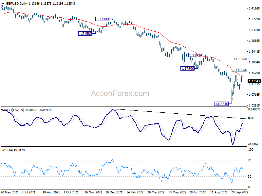Viewport: 262px width, 196px height.
Task: Click the 20 May 2021 date label
Action: coord(10,192)
